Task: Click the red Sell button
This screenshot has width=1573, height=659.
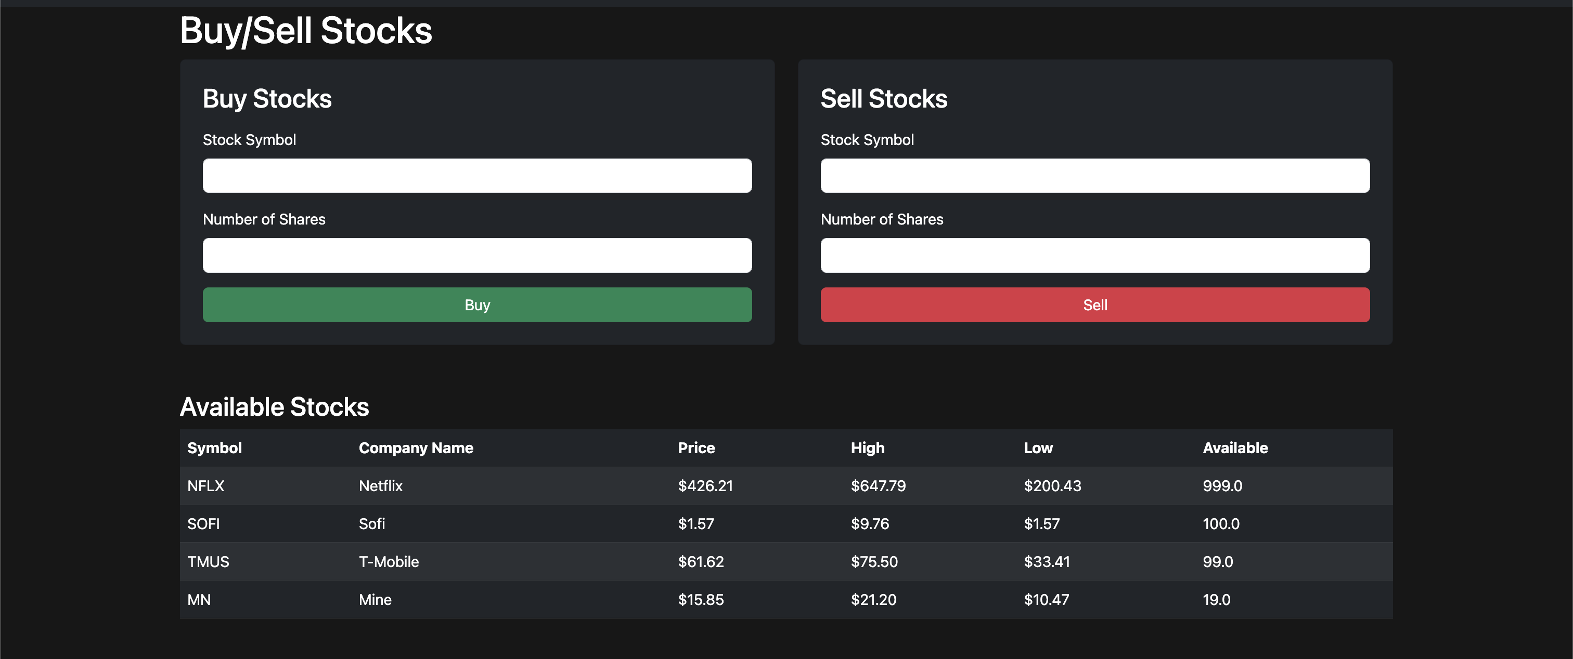Action: coord(1095,305)
